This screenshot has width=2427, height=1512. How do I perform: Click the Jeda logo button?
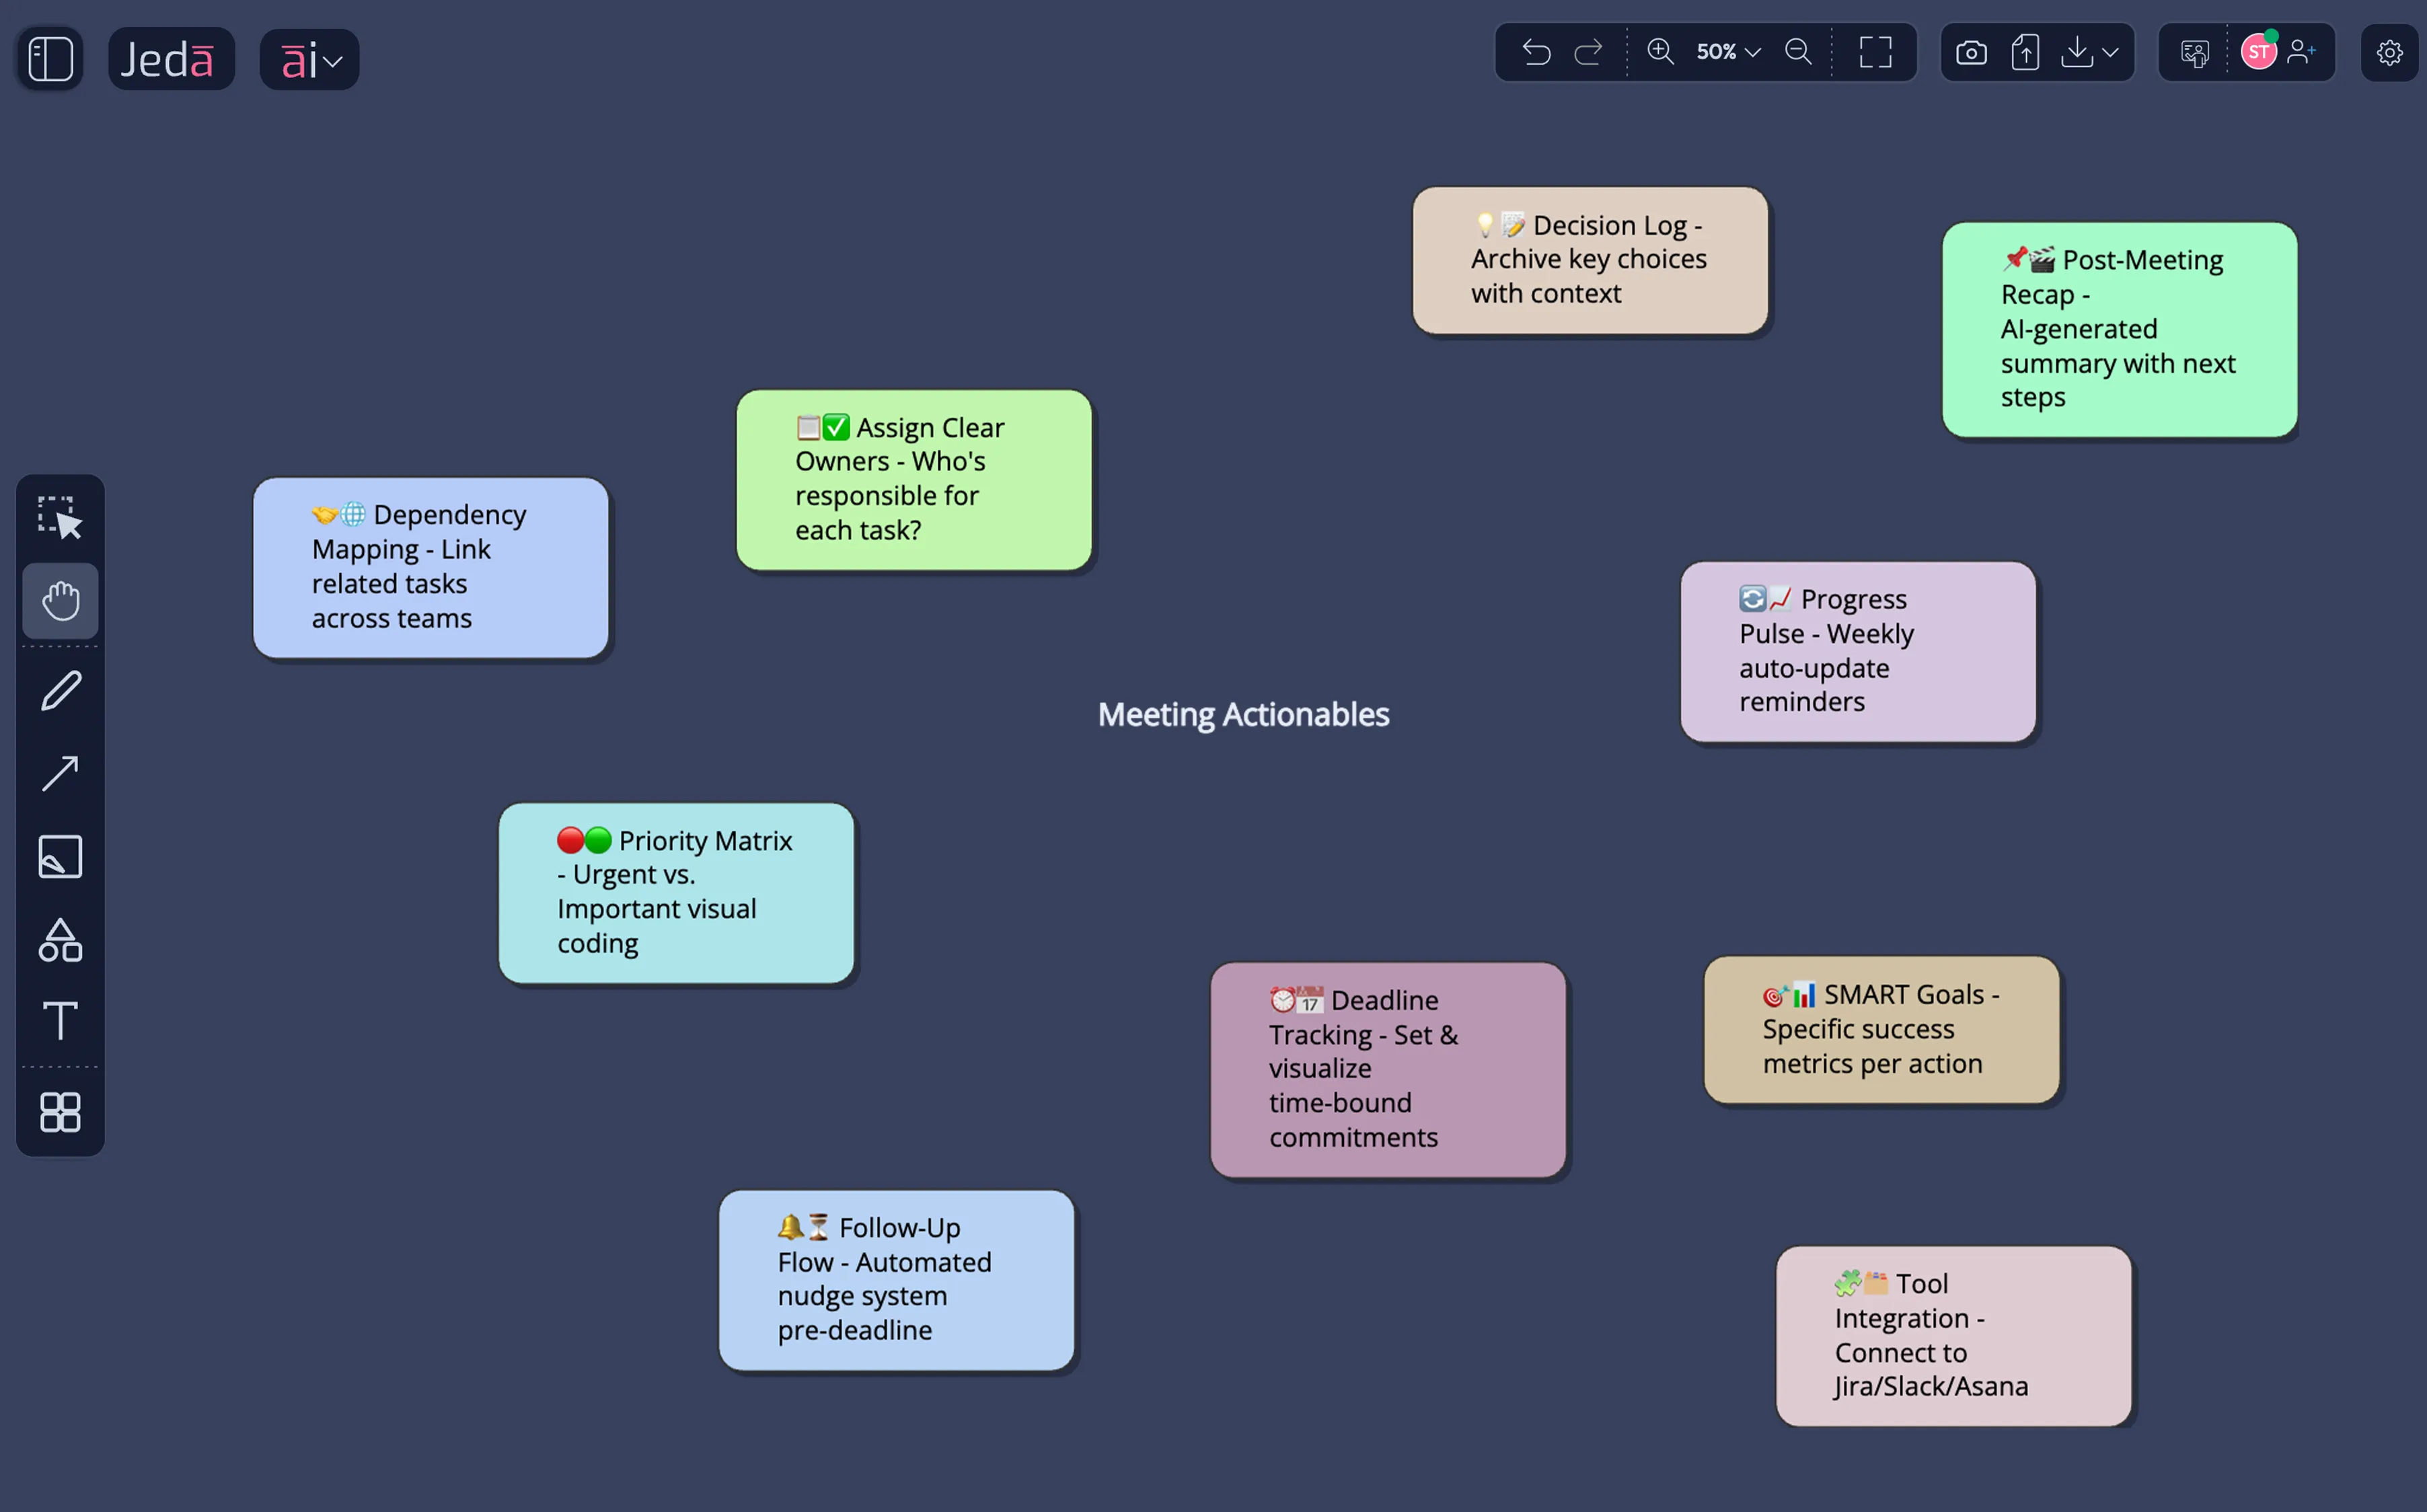[171, 60]
